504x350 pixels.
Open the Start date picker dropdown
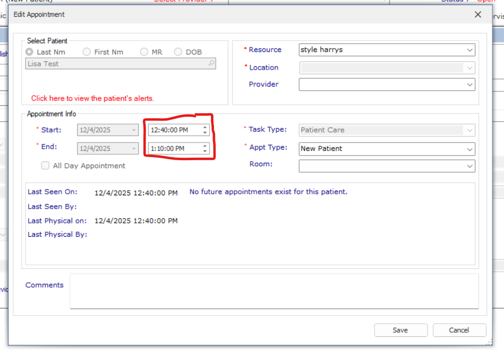(x=134, y=131)
